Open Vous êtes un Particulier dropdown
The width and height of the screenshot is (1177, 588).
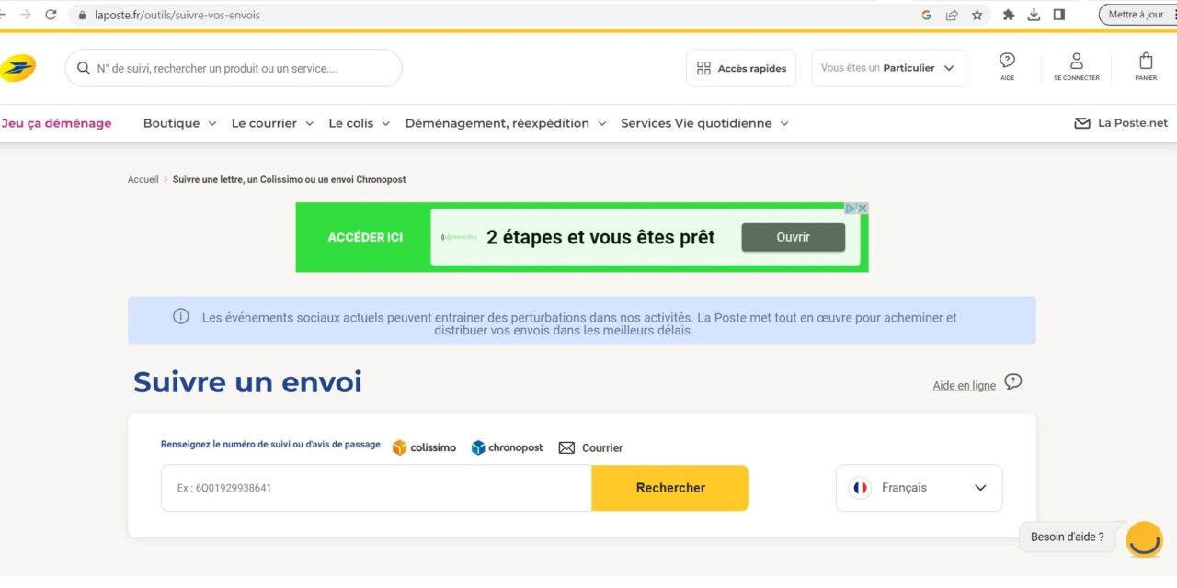point(888,68)
